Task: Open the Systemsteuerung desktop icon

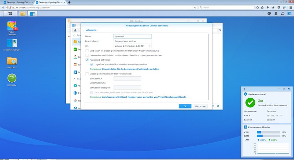Action: 12,43
